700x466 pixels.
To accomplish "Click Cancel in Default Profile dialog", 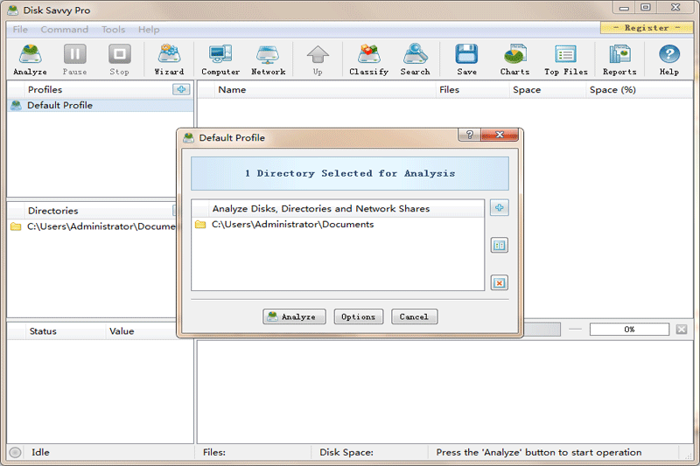I will (415, 316).
